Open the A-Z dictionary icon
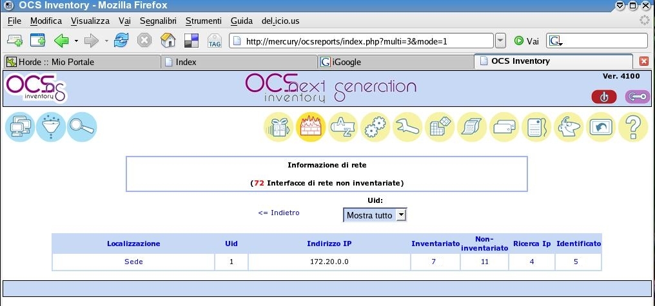655x306 pixels. tap(344, 128)
